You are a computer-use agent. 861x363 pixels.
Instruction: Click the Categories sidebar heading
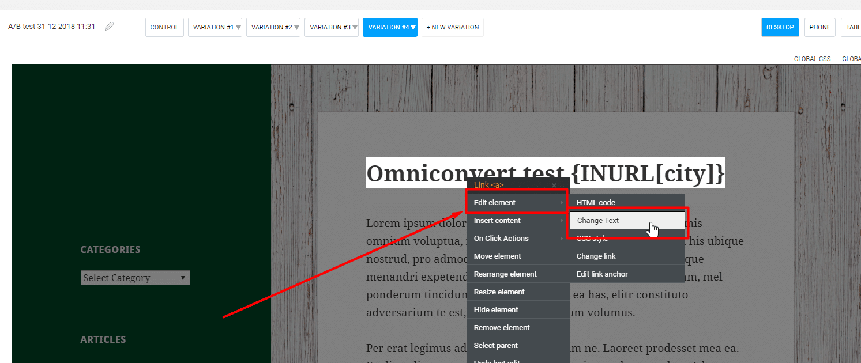click(110, 249)
